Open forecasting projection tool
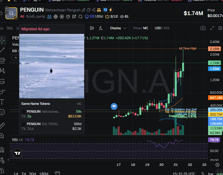This screenshot has width=223, height=175. coord(2,81)
